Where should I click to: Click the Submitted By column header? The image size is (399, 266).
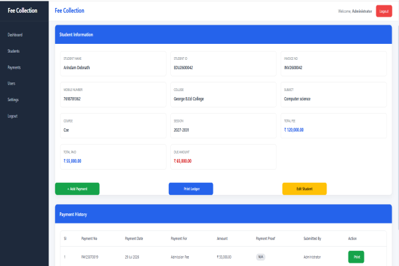point(313,239)
